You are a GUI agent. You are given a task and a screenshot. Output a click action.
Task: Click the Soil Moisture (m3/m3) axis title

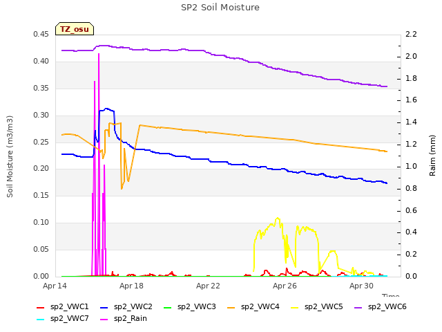click(10, 156)
